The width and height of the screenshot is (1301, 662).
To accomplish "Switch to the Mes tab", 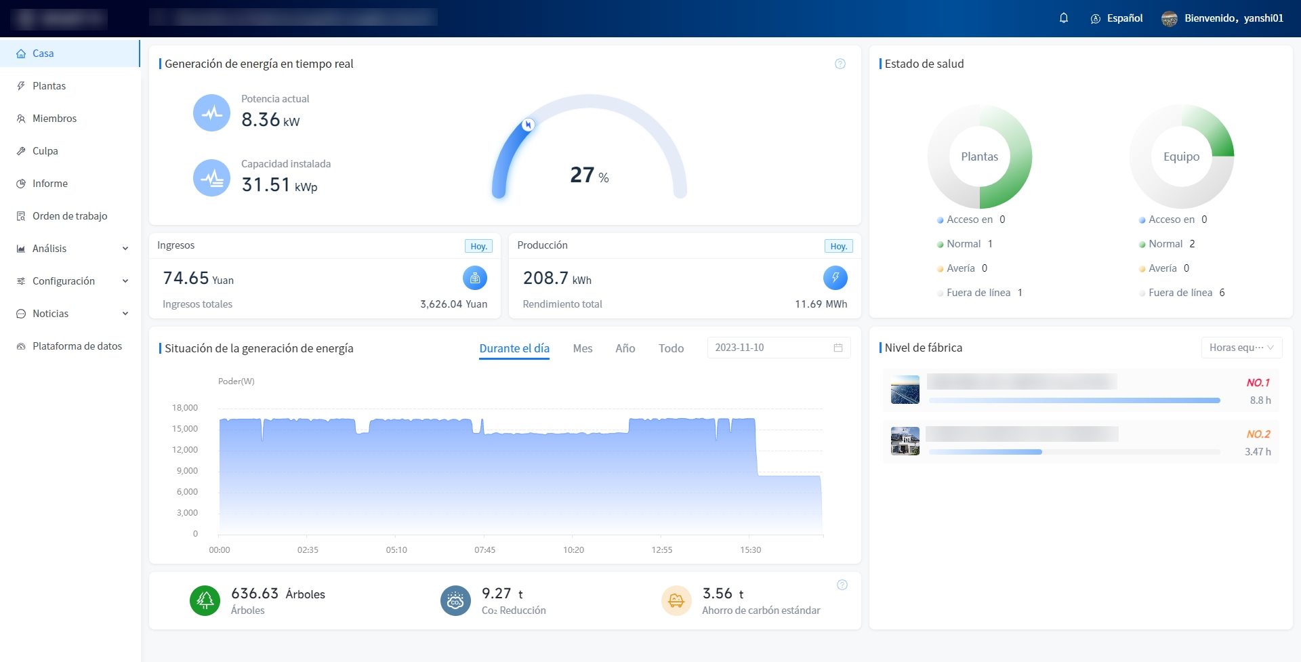I will click(x=583, y=348).
